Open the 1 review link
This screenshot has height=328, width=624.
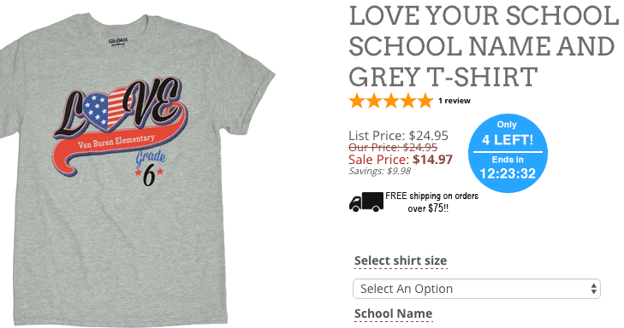click(x=455, y=101)
